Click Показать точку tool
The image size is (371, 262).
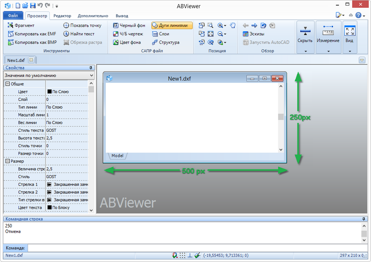pyautogui.click(x=82, y=26)
